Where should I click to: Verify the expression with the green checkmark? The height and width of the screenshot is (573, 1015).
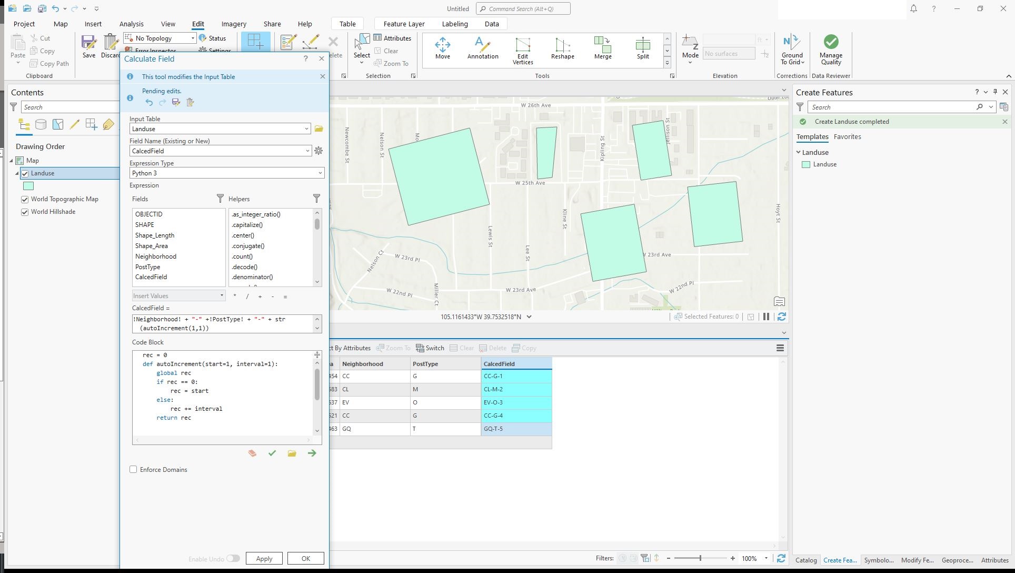click(272, 453)
